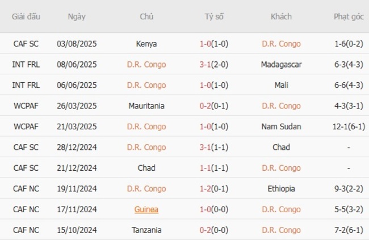Select the Madagascar away team

(281, 65)
